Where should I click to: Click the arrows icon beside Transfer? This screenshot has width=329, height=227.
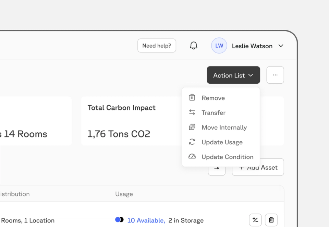[x=192, y=112]
